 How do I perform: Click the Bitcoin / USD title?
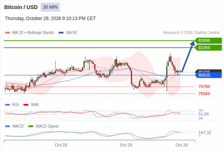21,7
